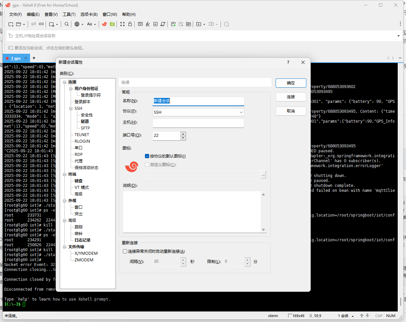The height and width of the screenshot is (322, 406).
Task: Click the Aa Font toolbar icon
Action: 89,24
